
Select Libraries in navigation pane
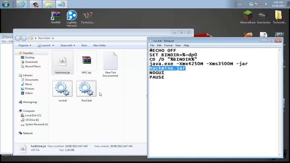tap(28, 75)
